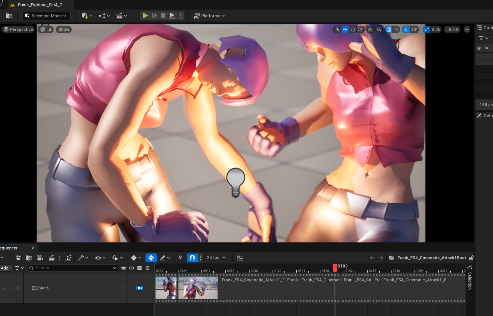This screenshot has height=316, width=493.
Task: Start Play in Editor with green arrow
Action: pos(145,16)
